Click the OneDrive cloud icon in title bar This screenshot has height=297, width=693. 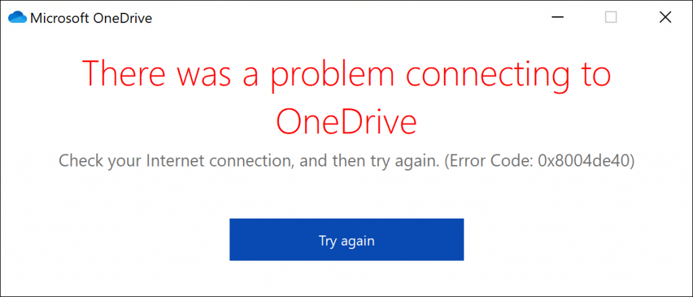pyautogui.click(x=18, y=18)
